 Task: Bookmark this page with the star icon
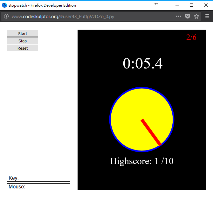click(196, 17)
